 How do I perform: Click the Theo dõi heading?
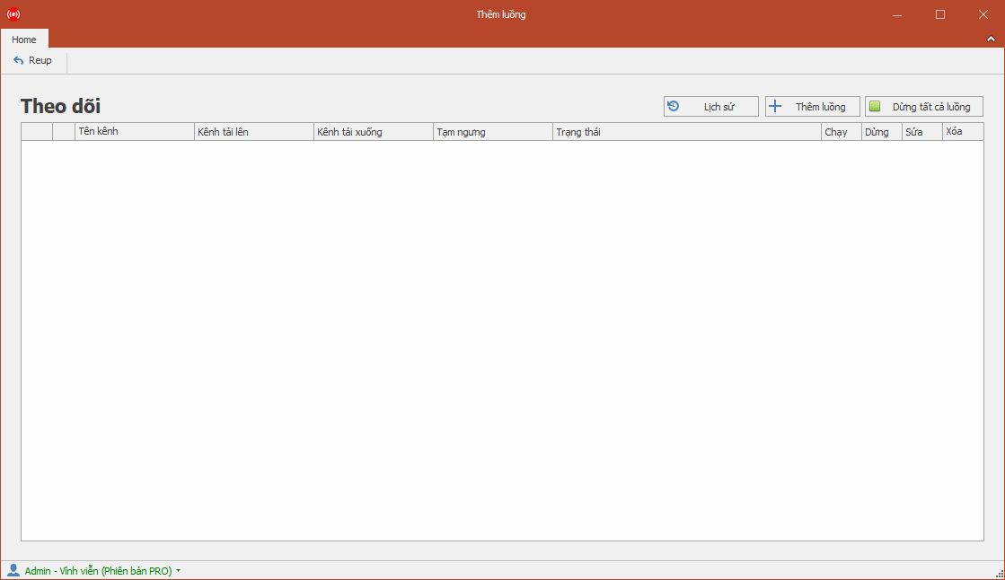(61, 106)
